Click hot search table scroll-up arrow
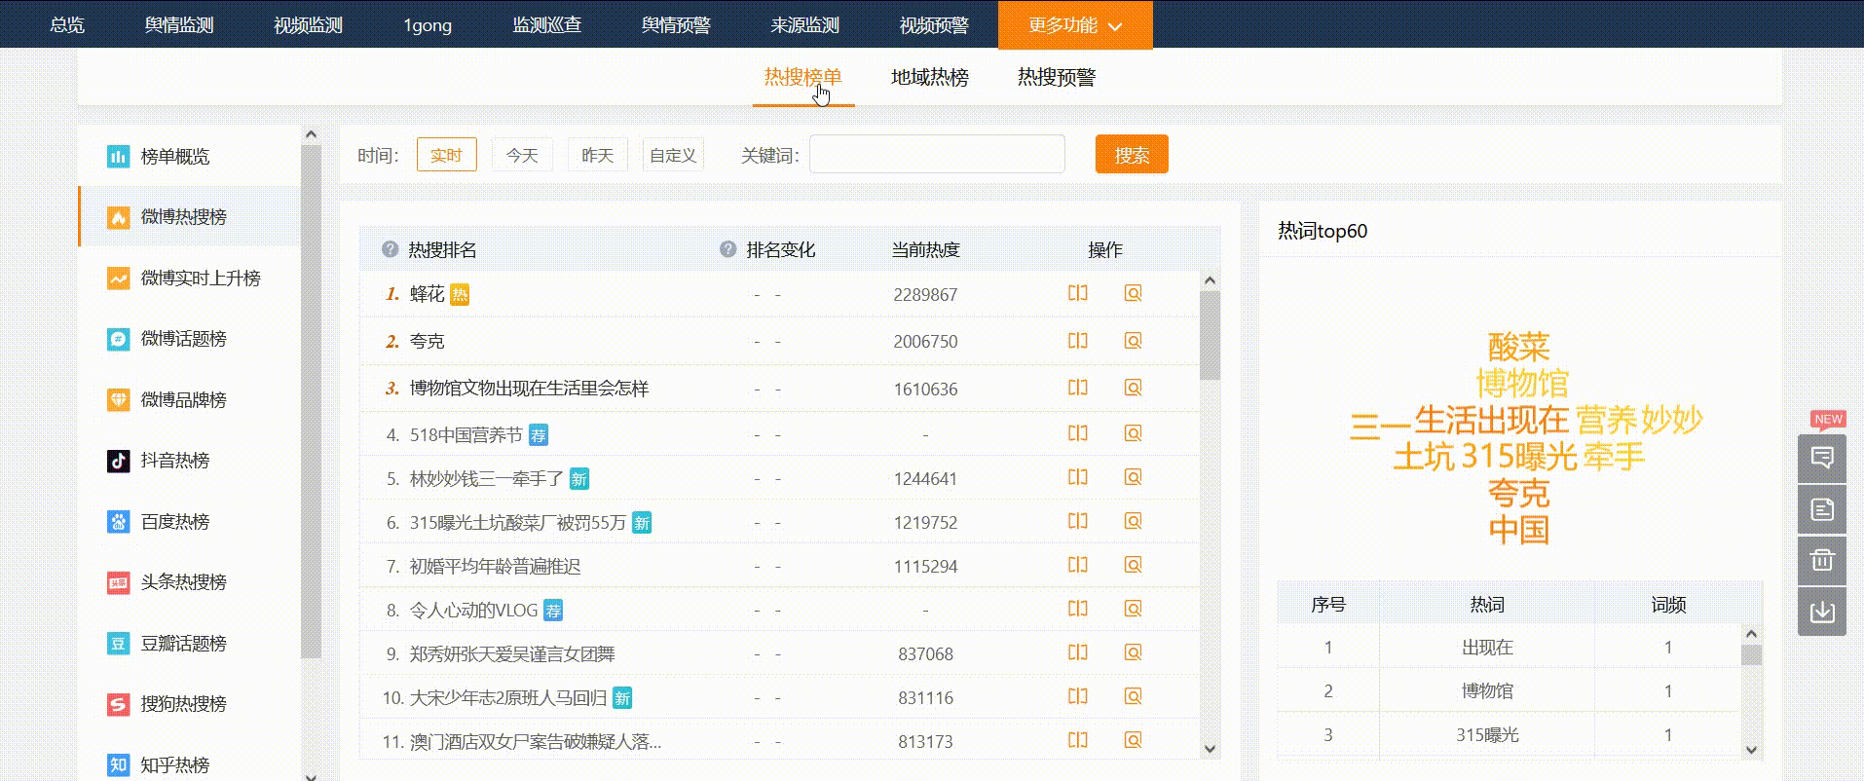This screenshot has width=1864, height=781. (1210, 280)
